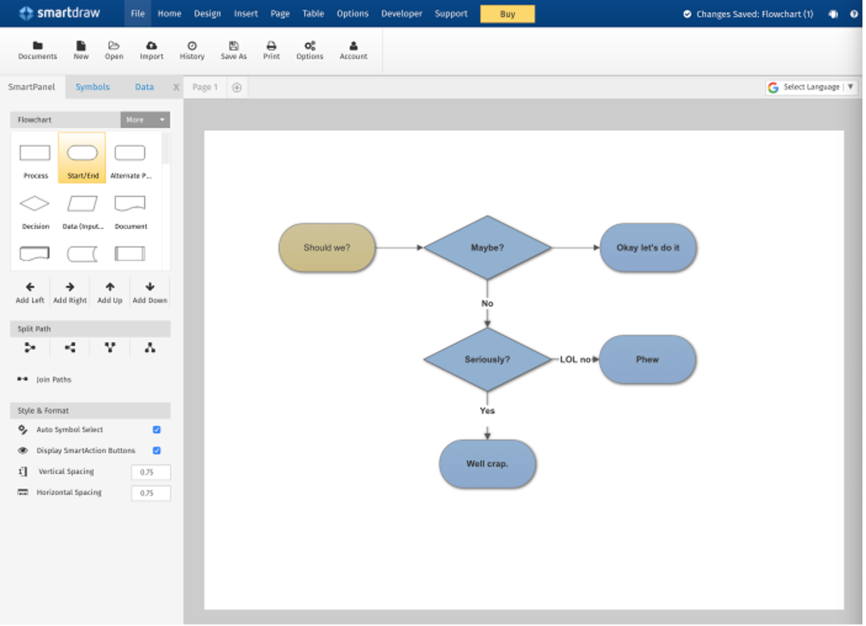Open the Page menu

point(280,14)
